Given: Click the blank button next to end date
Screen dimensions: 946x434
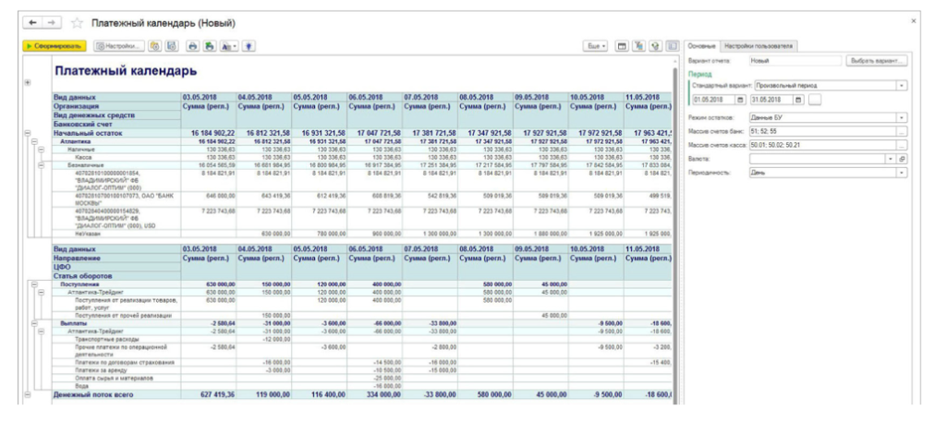Looking at the screenshot, I should (x=815, y=100).
